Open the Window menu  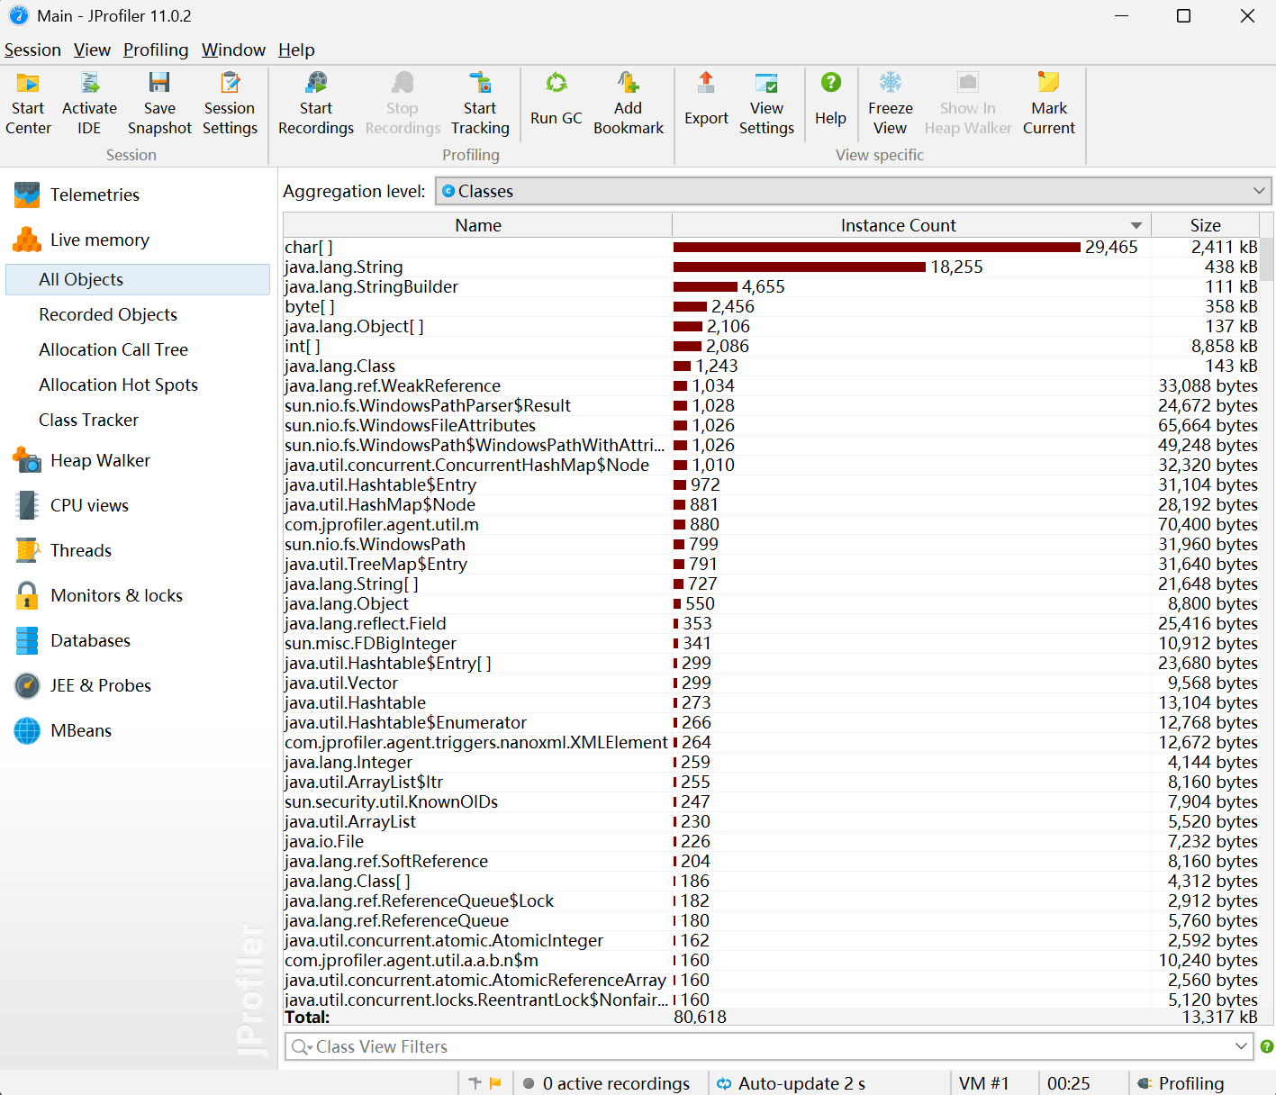point(233,50)
